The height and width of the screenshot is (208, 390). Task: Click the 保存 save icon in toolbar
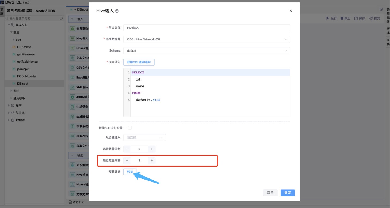click(x=356, y=18)
